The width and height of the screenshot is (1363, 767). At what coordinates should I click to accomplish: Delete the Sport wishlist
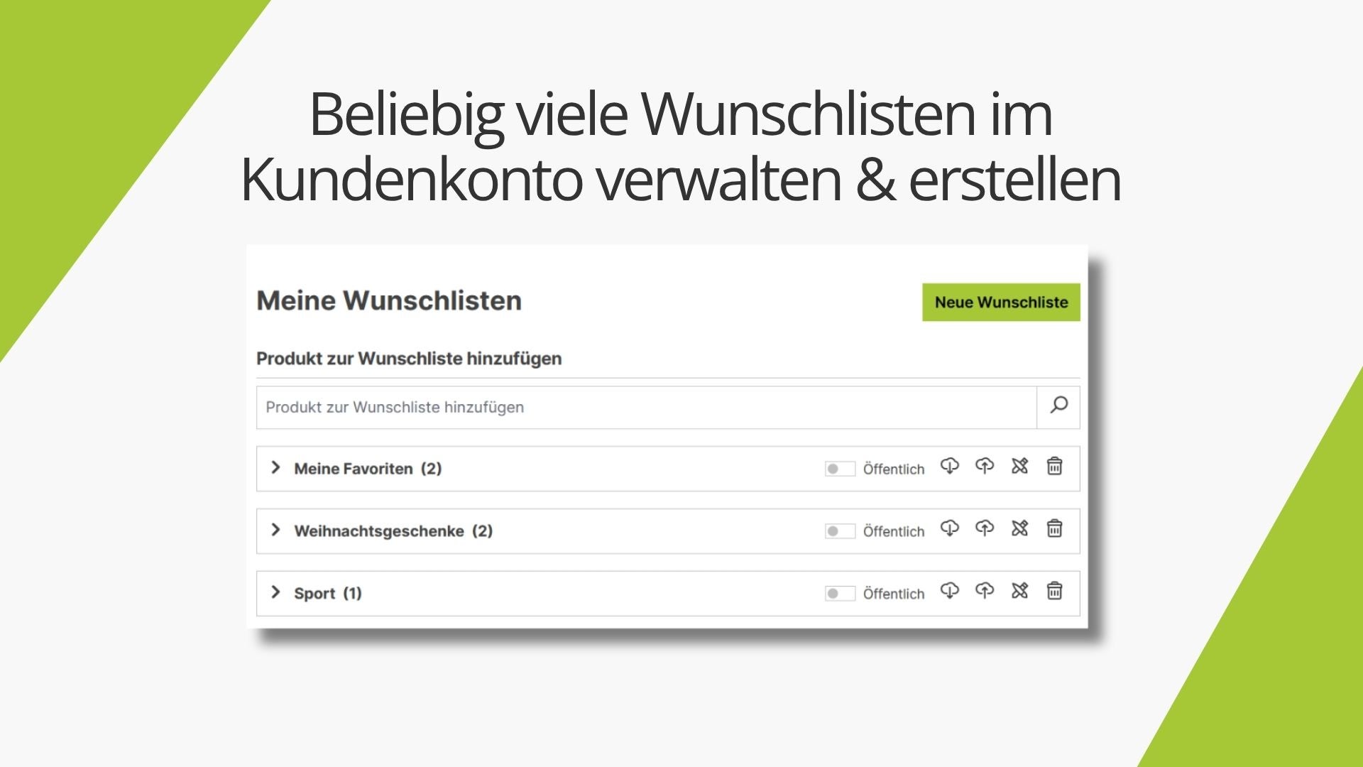coord(1055,591)
